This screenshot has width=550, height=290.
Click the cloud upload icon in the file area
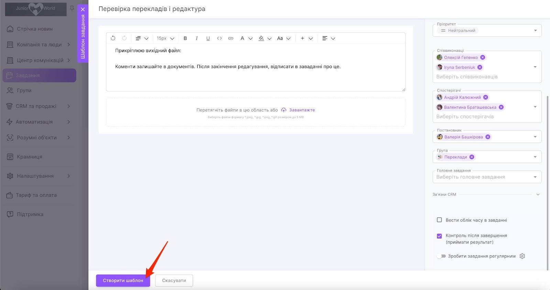pyautogui.click(x=284, y=110)
